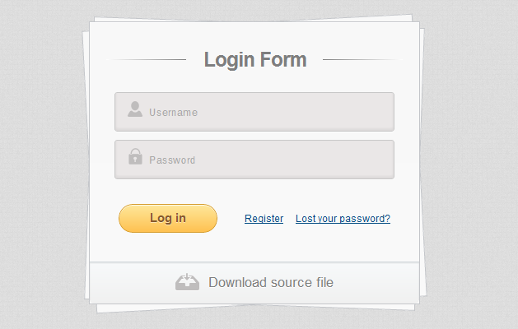The height and width of the screenshot is (329, 518).
Task: Click empty right end of Username field
Action: [x=371, y=112]
